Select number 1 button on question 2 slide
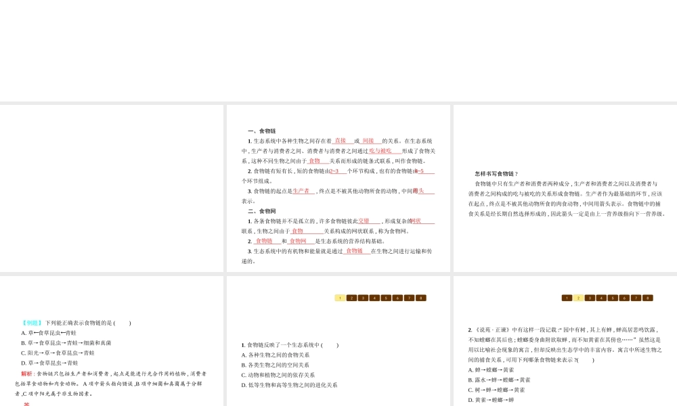The width and height of the screenshot is (677, 406). (567, 298)
